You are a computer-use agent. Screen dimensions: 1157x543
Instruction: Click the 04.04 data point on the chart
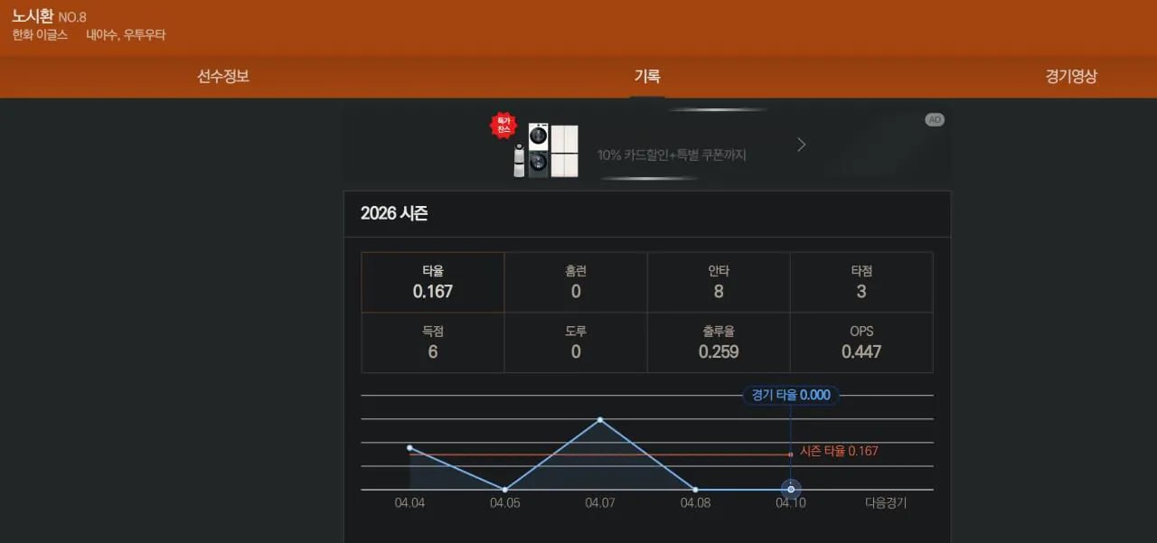(409, 446)
